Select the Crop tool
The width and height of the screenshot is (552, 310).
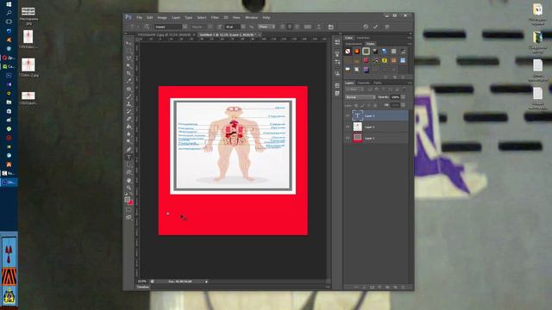[x=129, y=73]
